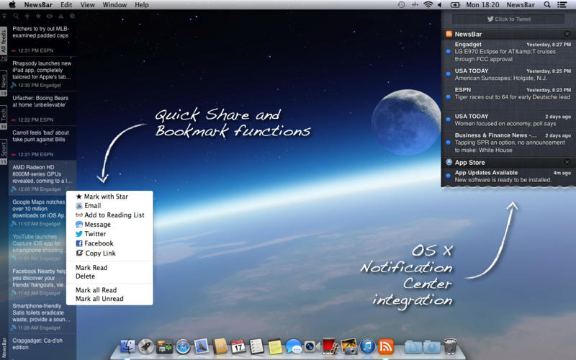Open Reminders checklist icon in the Dock
The height and width of the screenshot is (360, 576).
pos(256,346)
